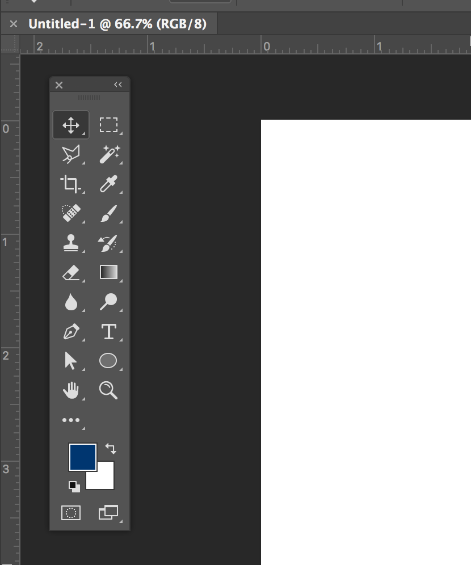
Task: Open the blue foreground color picker
Action: coord(83,457)
